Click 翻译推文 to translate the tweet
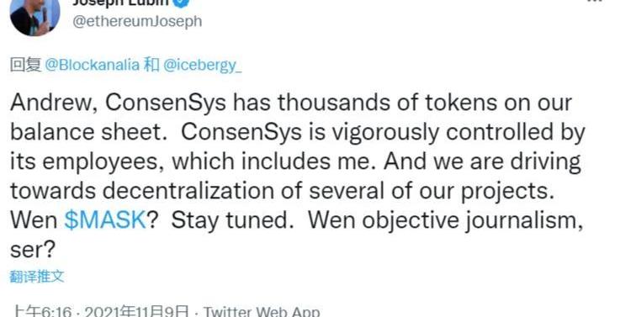Viewport: 620px width, 317px height. click(x=37, y=277)
